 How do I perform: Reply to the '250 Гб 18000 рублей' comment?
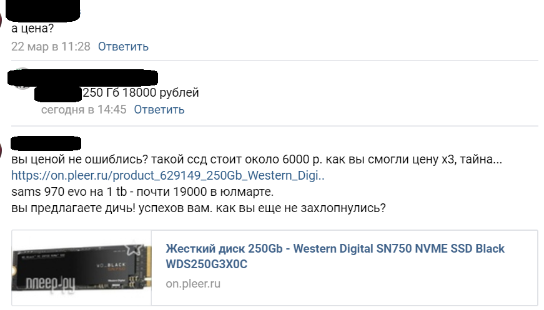coord(159,109)
